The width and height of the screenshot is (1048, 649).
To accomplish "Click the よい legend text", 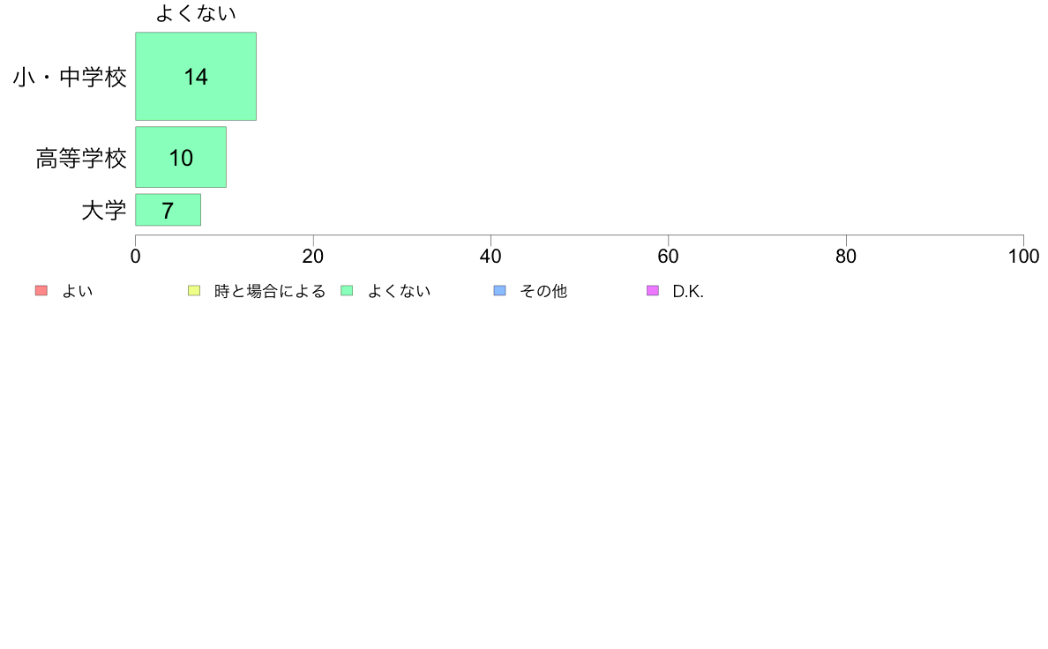I will point(78,291).
